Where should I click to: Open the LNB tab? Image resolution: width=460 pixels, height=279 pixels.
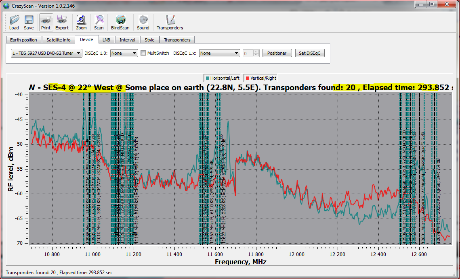click(x=106, y=40)
